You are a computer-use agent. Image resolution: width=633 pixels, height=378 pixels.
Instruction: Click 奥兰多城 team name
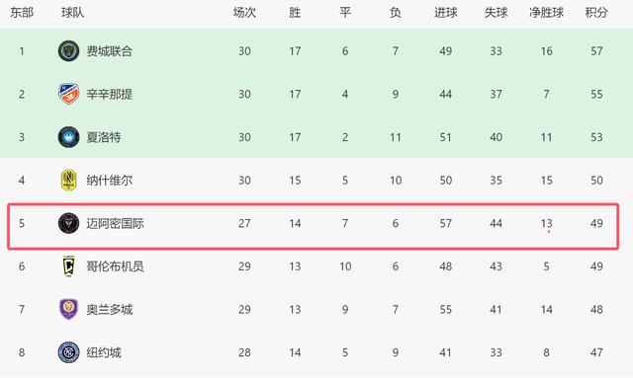(110, 310)
